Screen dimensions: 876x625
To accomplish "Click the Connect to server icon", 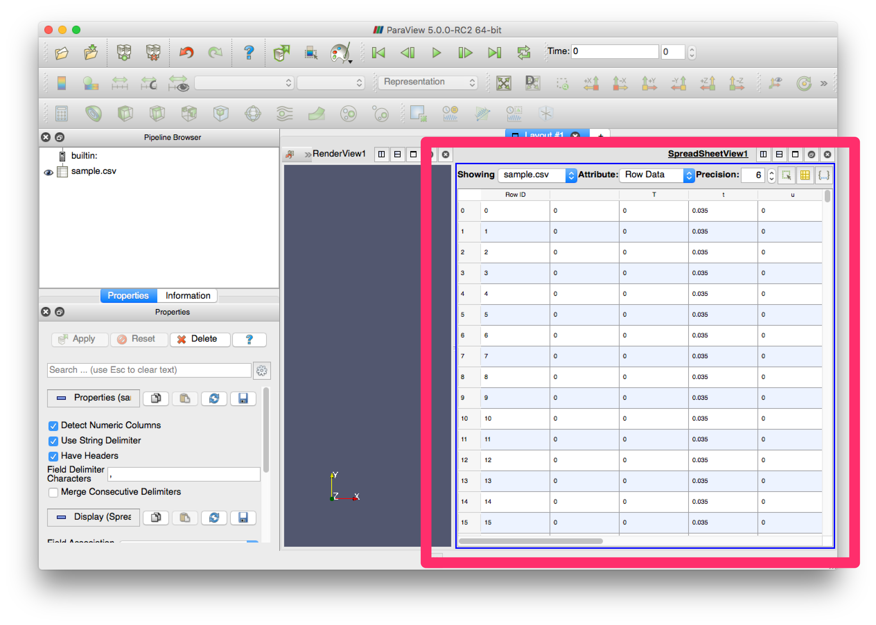I will click(124, 52).
